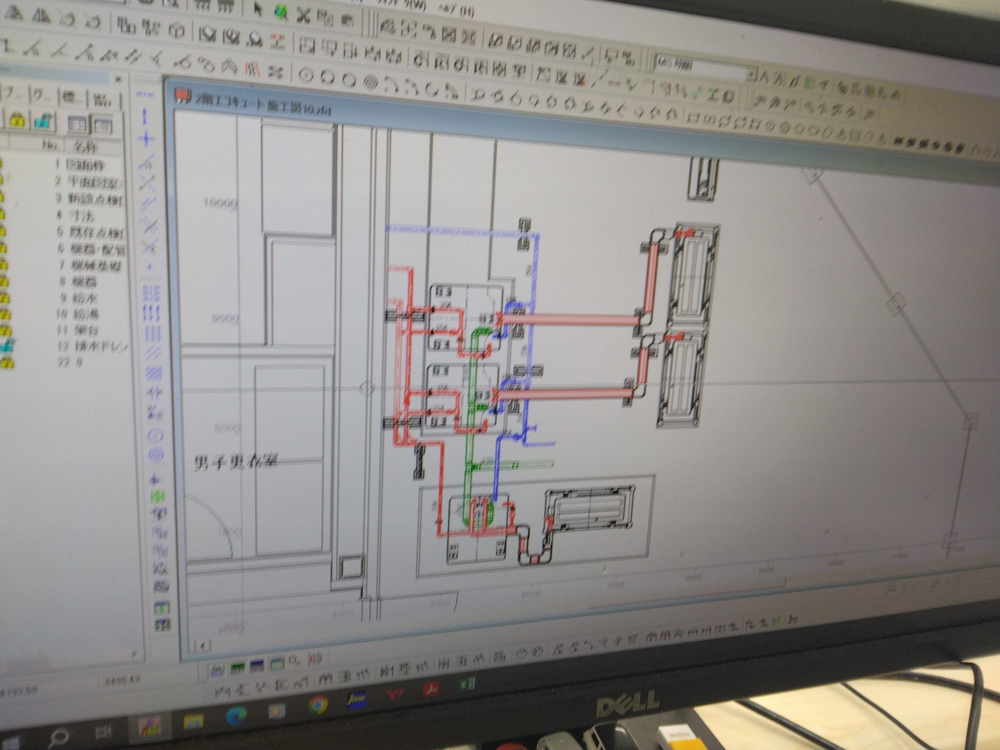
Task: Select the arrow pointer tool in top toolbar
Action: (258, 10)
